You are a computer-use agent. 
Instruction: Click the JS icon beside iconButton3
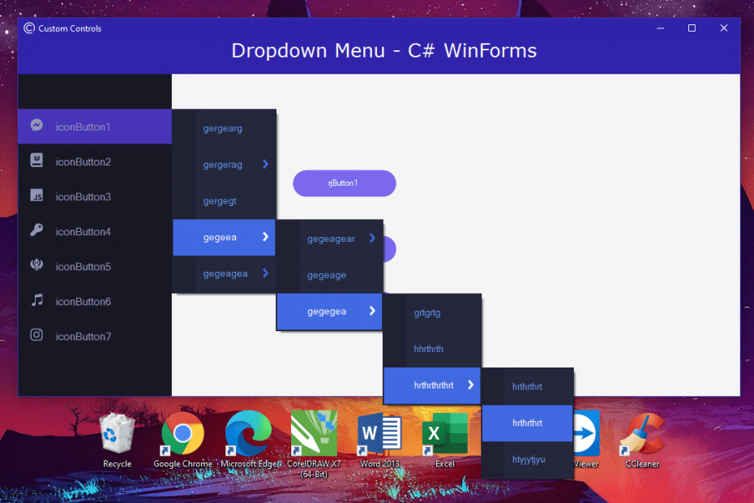pyautogui.click(x=36, y=196)
